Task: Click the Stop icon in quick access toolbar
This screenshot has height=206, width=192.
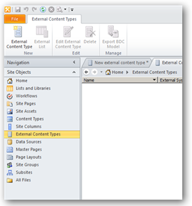Action: (51, 10)
